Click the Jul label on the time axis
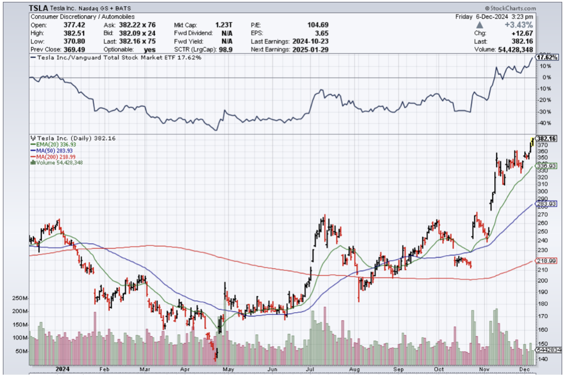The image size is (565, 379). click(x=310, y=369)
